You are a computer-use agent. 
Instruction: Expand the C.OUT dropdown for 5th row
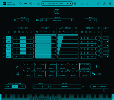tap(106, 38)
